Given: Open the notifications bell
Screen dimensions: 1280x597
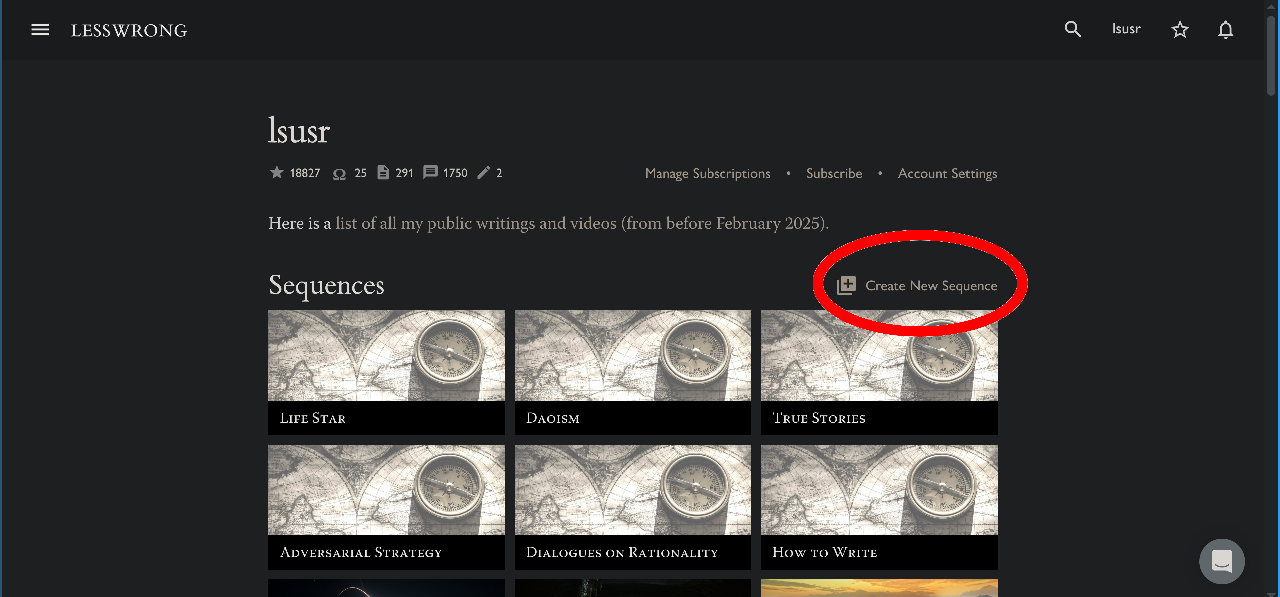Looking at the screenshot, I should point(1225,29).
